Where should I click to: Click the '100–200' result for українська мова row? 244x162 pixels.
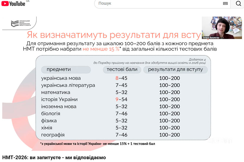point(169,78)
